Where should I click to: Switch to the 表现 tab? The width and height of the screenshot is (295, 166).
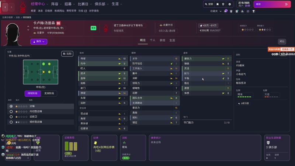click(x=162, y=40)
